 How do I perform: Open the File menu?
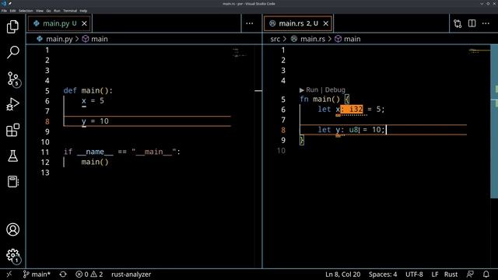tap(4, 11)
